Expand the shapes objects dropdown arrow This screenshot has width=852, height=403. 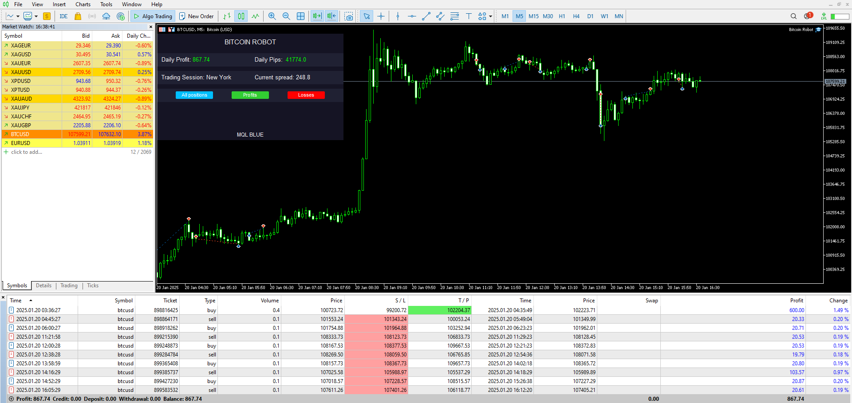tap(490, 16)
